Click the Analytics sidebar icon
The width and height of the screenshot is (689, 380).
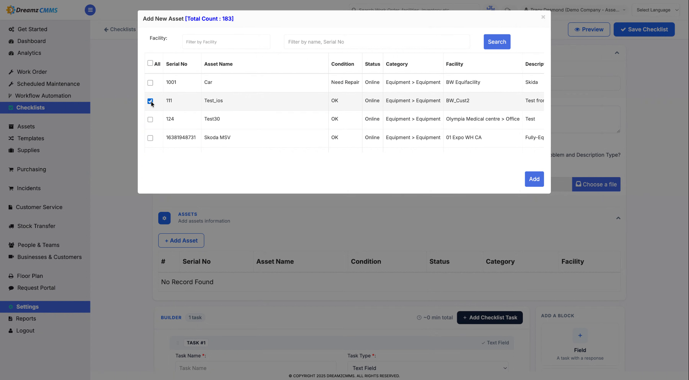click(11, 53)
